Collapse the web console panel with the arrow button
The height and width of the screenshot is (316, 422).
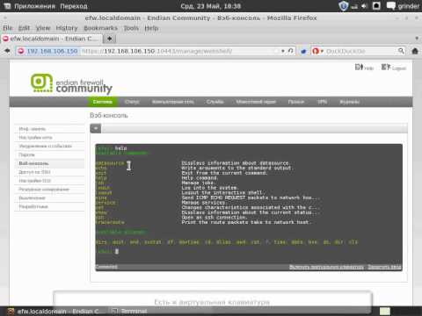(96, 128)
